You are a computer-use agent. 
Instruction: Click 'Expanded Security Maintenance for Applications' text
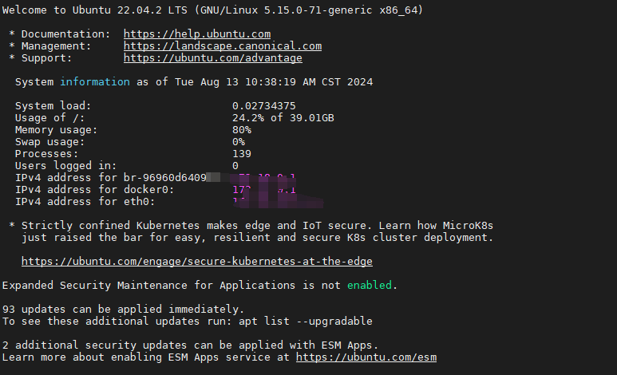pos(148,286)
